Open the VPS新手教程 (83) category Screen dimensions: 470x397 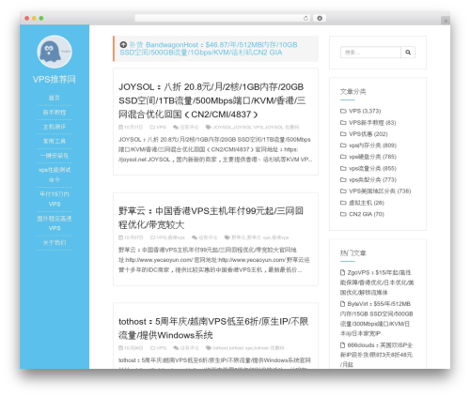[x=372, y=123]
